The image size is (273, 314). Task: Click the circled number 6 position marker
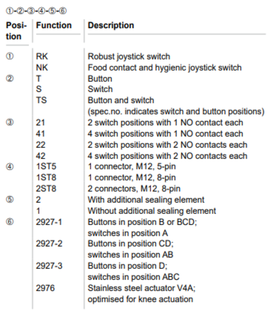(x=10, y=222)
